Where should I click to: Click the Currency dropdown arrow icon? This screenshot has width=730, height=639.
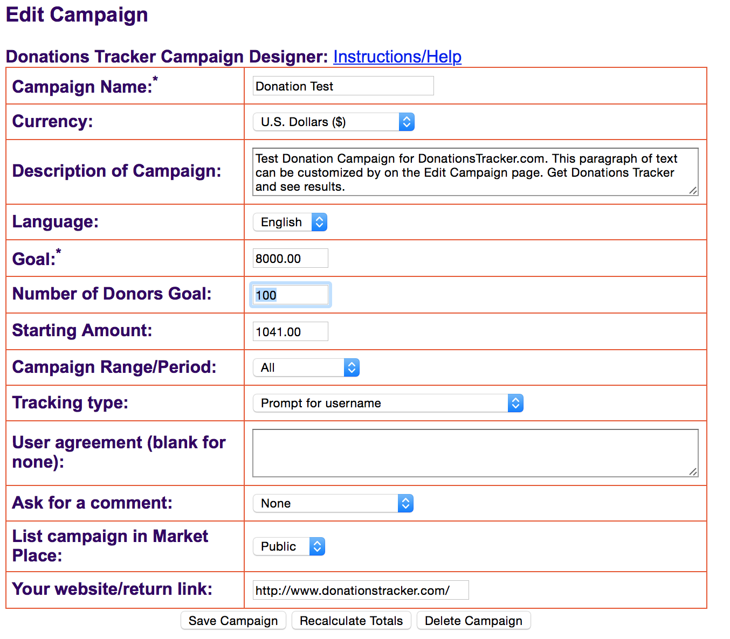[x=407, y=122]
